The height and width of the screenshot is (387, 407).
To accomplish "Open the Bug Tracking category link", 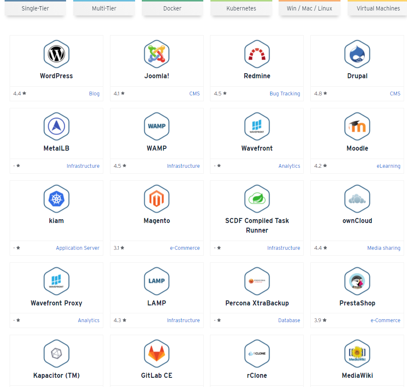I will click(285, 93).
